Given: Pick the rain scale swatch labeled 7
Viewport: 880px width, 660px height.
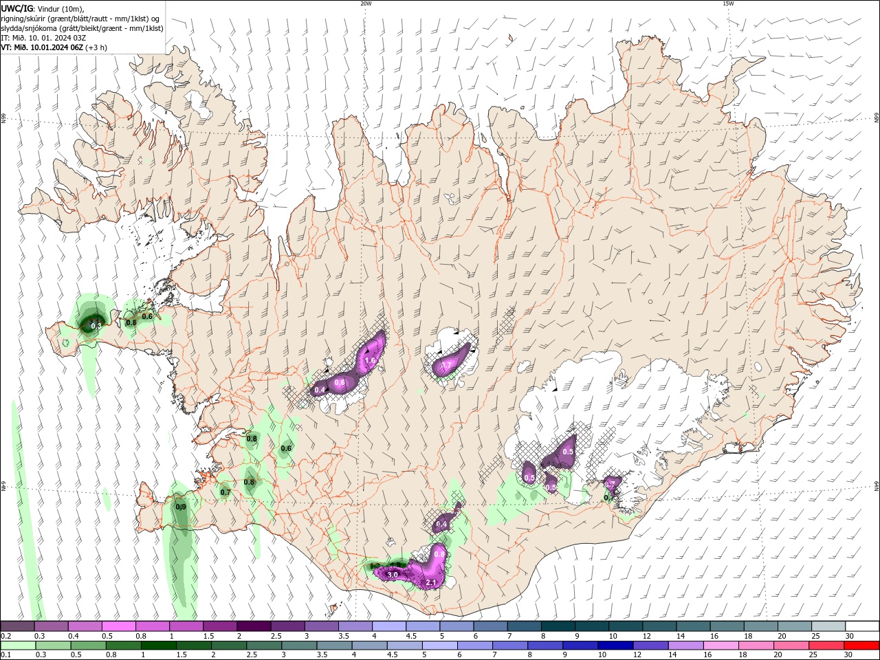Looking at the screenshot, I should pos(510,646).
